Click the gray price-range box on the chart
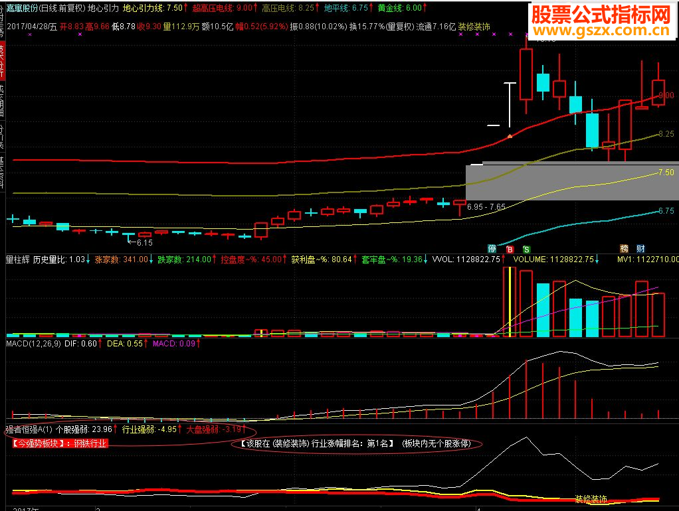 pos(572,182)
